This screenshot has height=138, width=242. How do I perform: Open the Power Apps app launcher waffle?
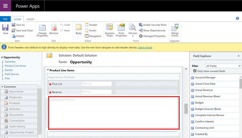coord(5,6)
